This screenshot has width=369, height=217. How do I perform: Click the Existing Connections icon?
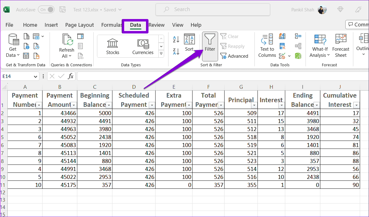[x=36, y=56]
